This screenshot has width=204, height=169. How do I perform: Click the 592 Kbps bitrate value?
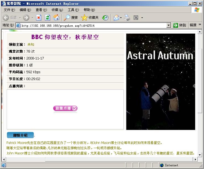[x=33, y=72]
